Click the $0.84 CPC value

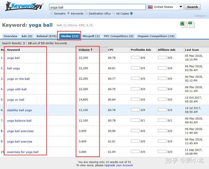coord(112,100)
